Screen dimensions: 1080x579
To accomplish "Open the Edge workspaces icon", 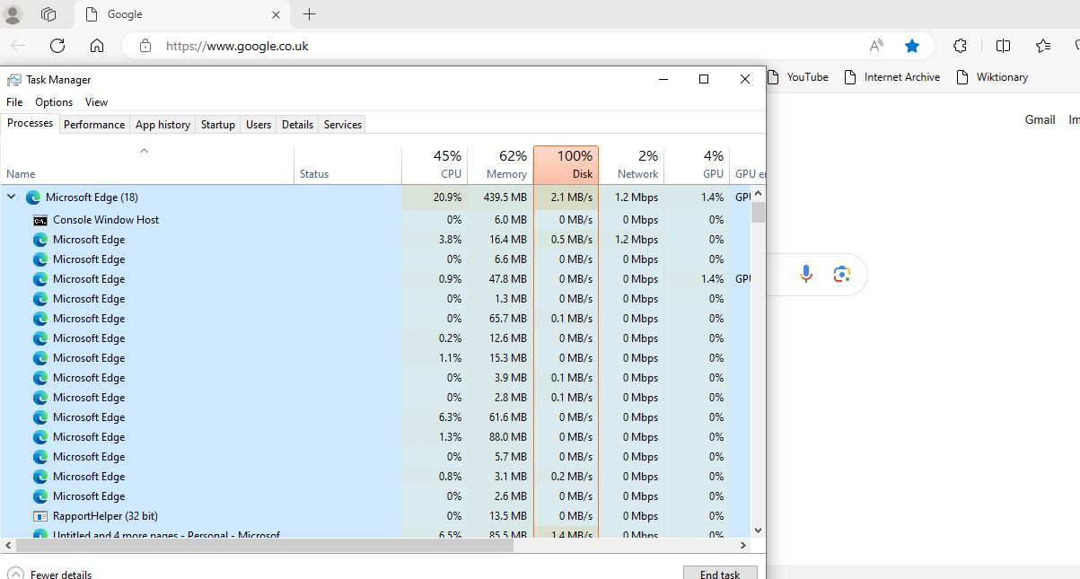I will 48,14.
